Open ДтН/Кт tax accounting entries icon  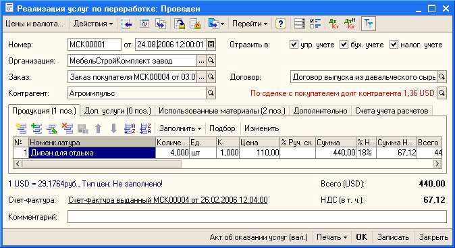pos(350,24)
